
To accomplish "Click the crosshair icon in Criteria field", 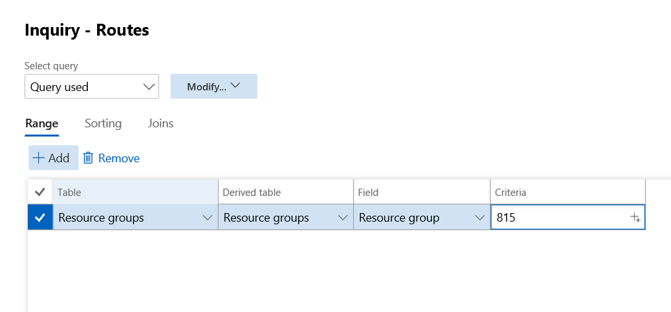I will 635,218.
